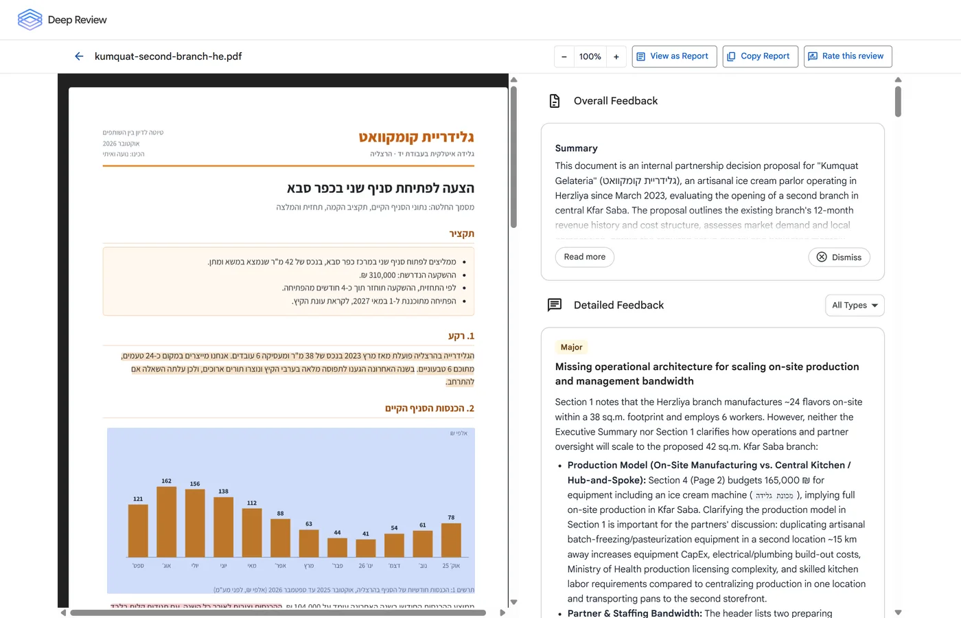Click the PDF vertical scrollbar thumb
The width and height of the screenshot is (961, 618).
513,157
